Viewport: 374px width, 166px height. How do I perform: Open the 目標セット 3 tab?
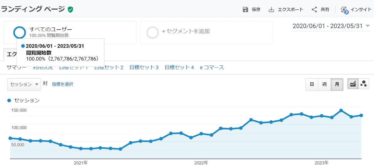[x=144, y=67]
